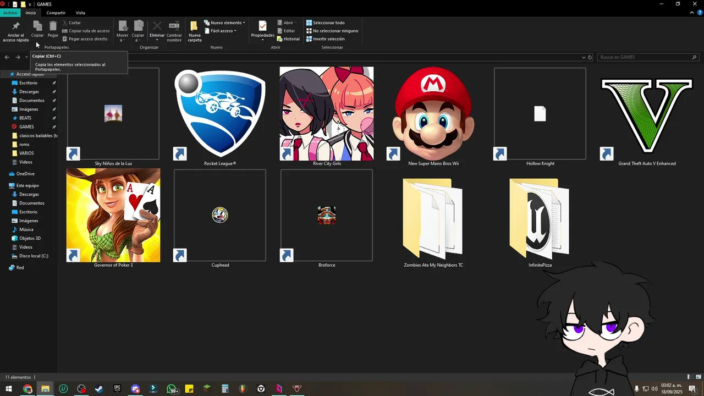704x396 pixels.
Task: Go back with the back arrow
Action: tap(7, 57)
